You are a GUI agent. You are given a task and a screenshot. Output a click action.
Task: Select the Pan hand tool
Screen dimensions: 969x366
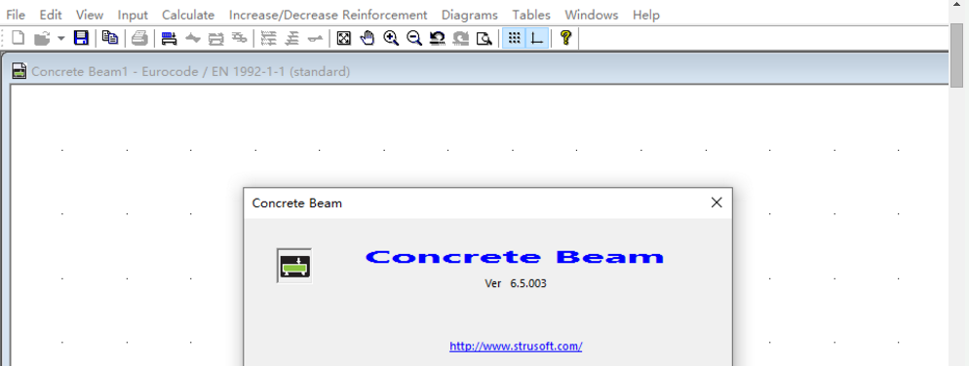coord(368,38)
